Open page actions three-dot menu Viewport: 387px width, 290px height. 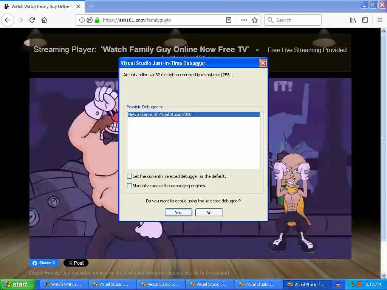tap(244, 20)
